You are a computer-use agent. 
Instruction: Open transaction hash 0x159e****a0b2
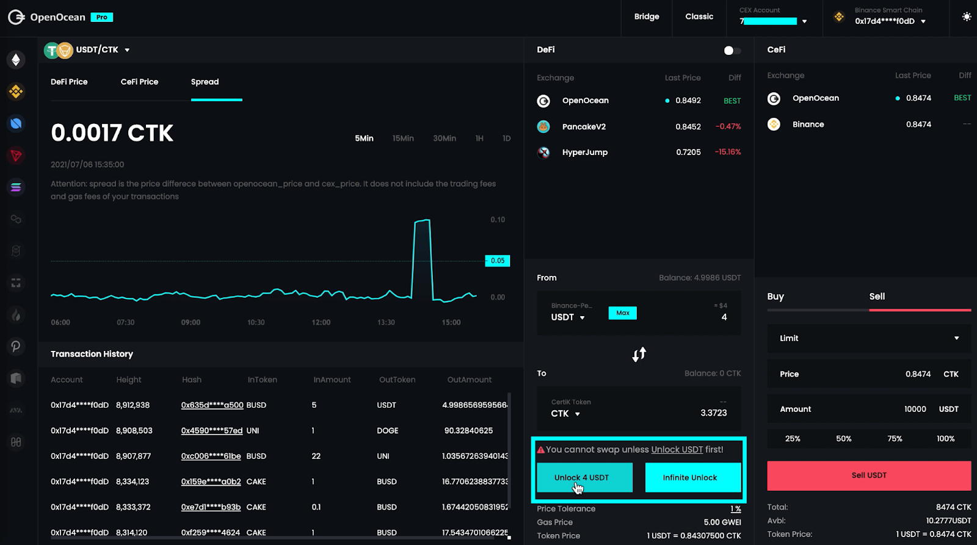(211, 482)
